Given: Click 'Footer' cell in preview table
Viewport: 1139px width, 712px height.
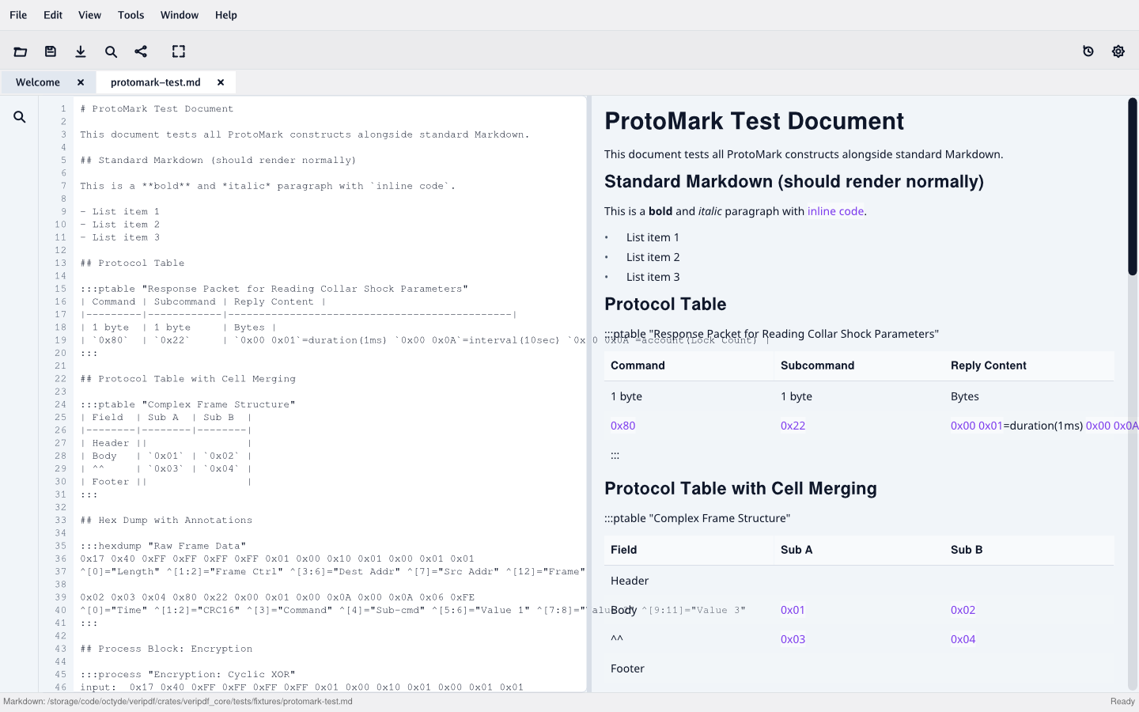Looking at the screenshot, I should tap(627, 668).
